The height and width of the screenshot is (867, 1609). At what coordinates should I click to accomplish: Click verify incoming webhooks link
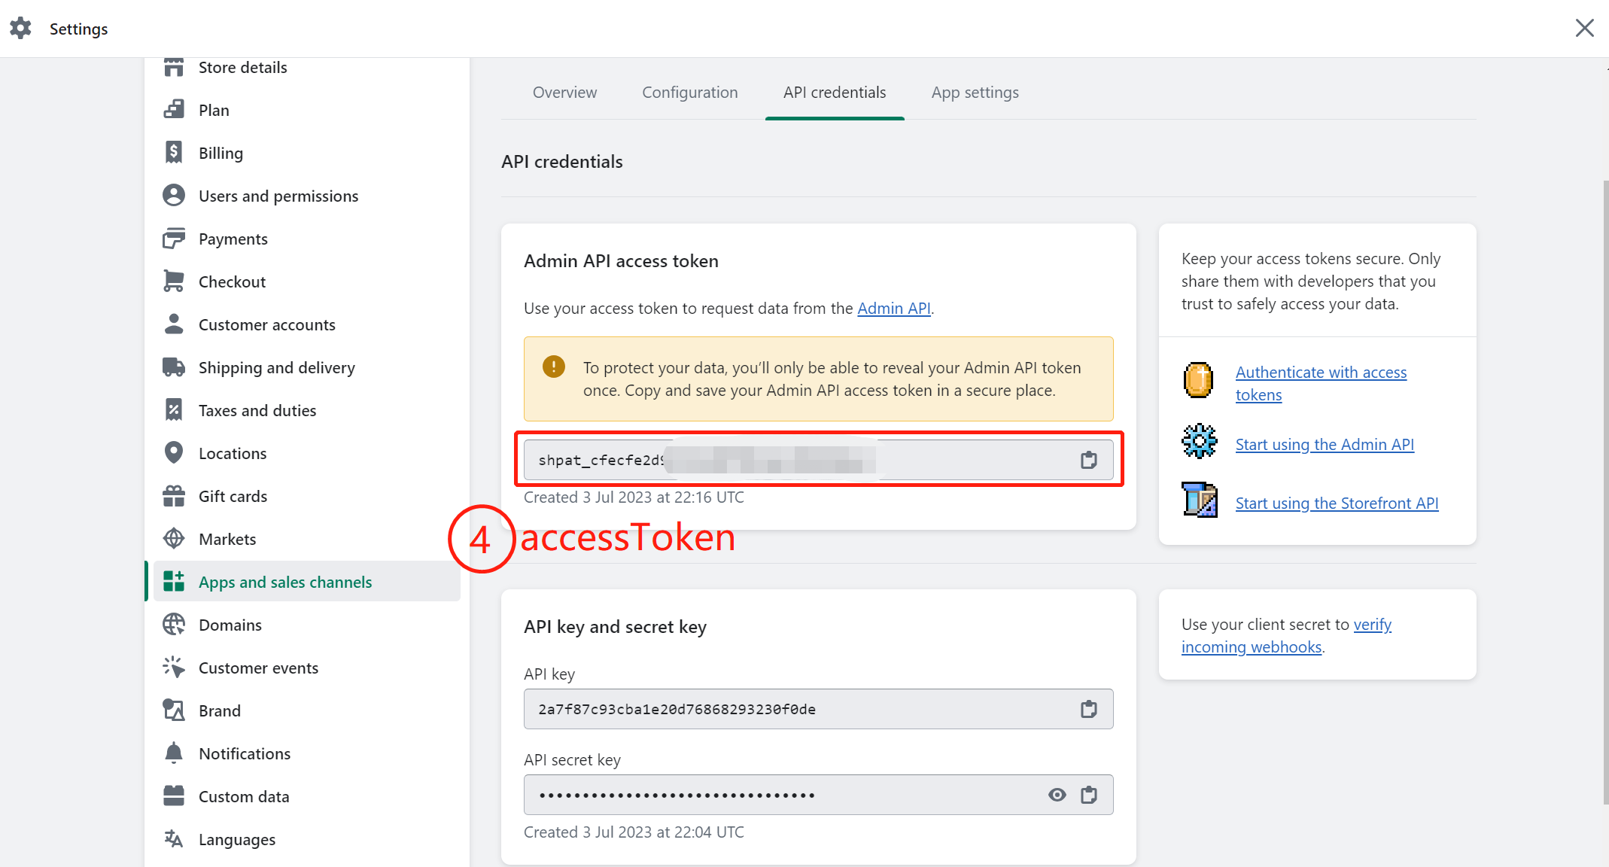point(1287,636)
